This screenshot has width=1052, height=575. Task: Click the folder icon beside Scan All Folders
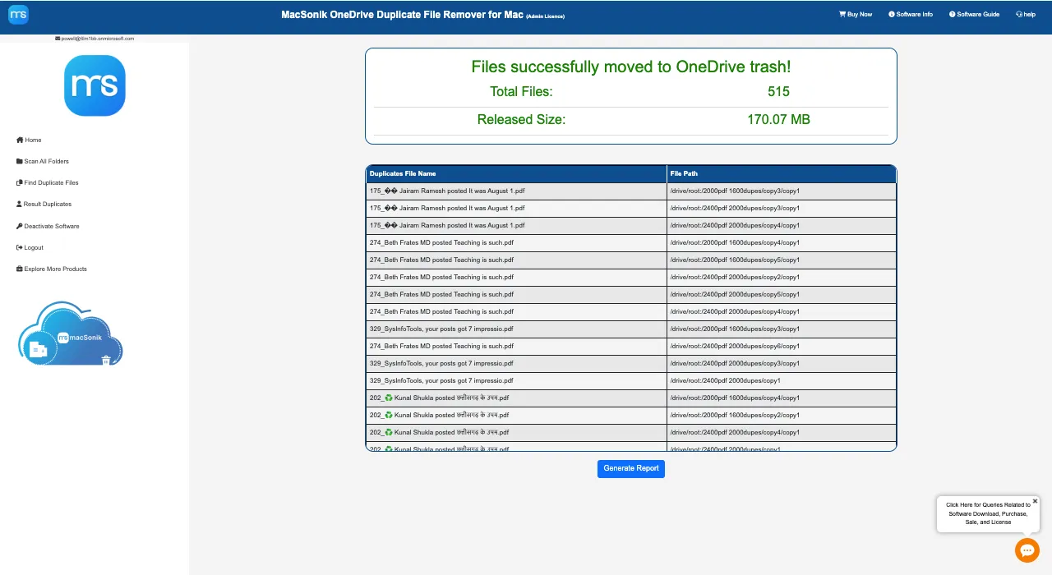click(19, 161)
